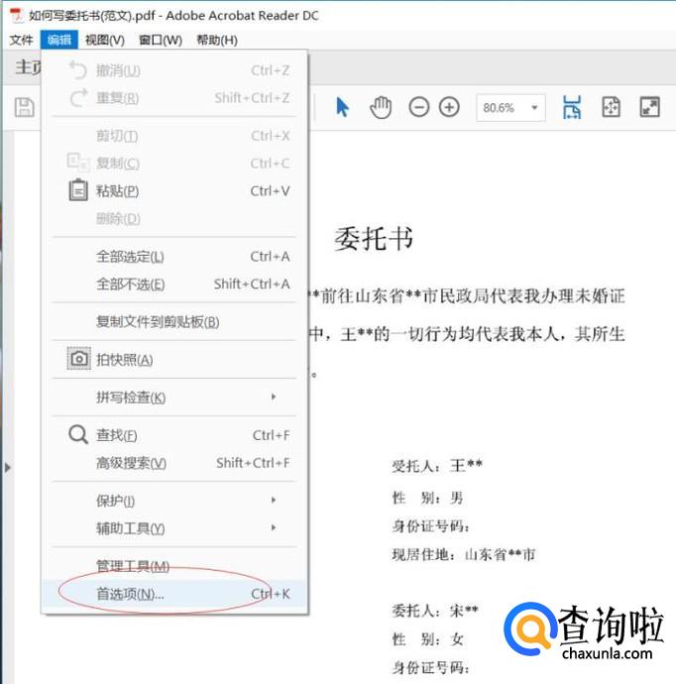The height and width of the screenshot is (684, 676).
Task: Select the Hand pan tool
Action: point(381,107)
